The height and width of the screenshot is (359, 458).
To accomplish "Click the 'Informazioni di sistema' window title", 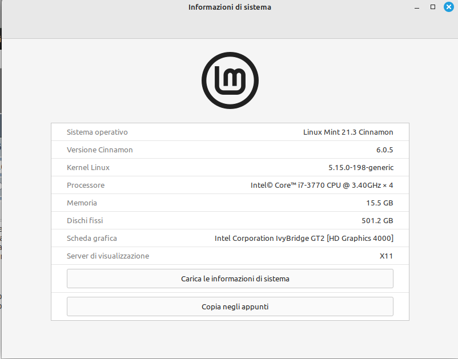I will (x=230, y=7).
